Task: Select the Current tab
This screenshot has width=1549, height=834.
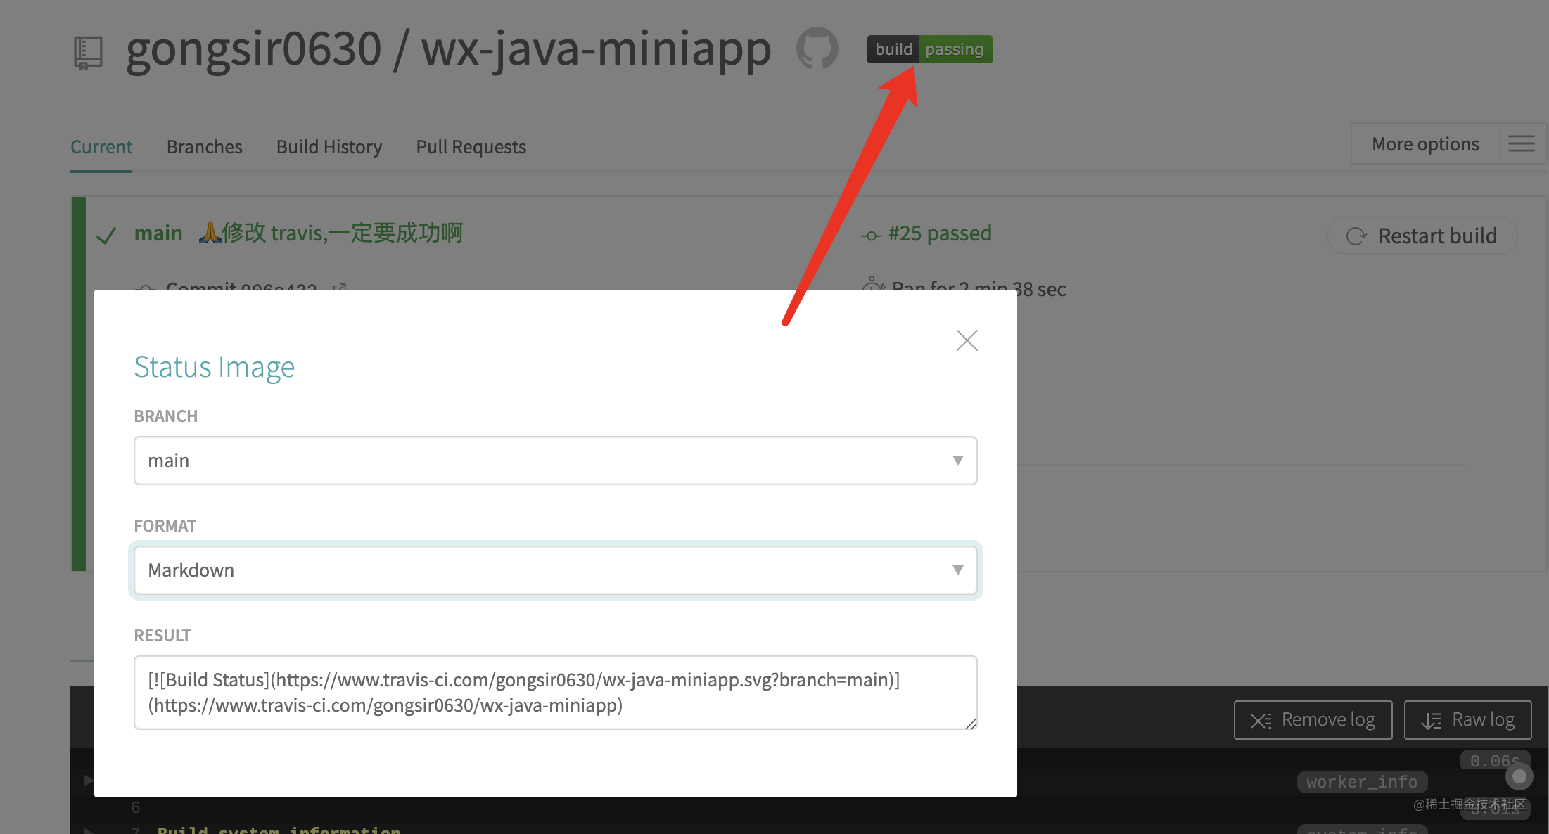Action: click(101, 147)
